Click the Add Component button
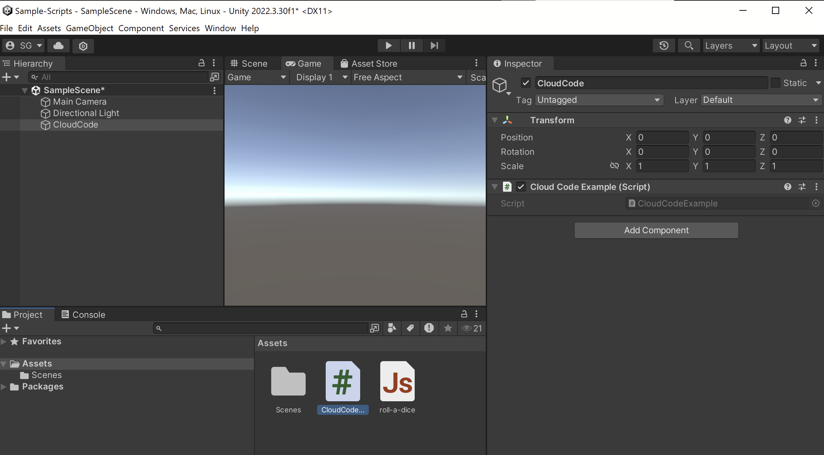The width and height of the screenshot is (824, 455). pyautogui.click(x=656, y=230)
